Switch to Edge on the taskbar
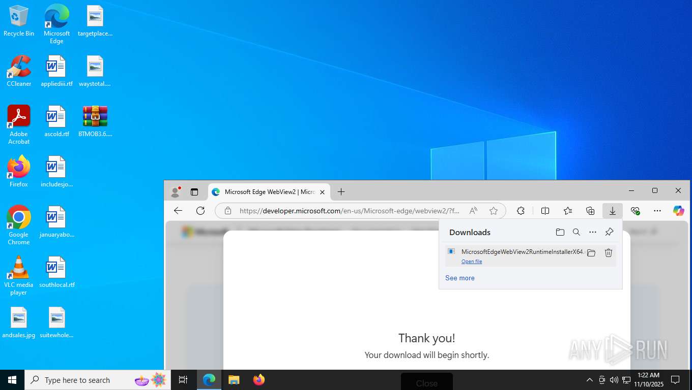The image size is (692, 390). [209, 380]
